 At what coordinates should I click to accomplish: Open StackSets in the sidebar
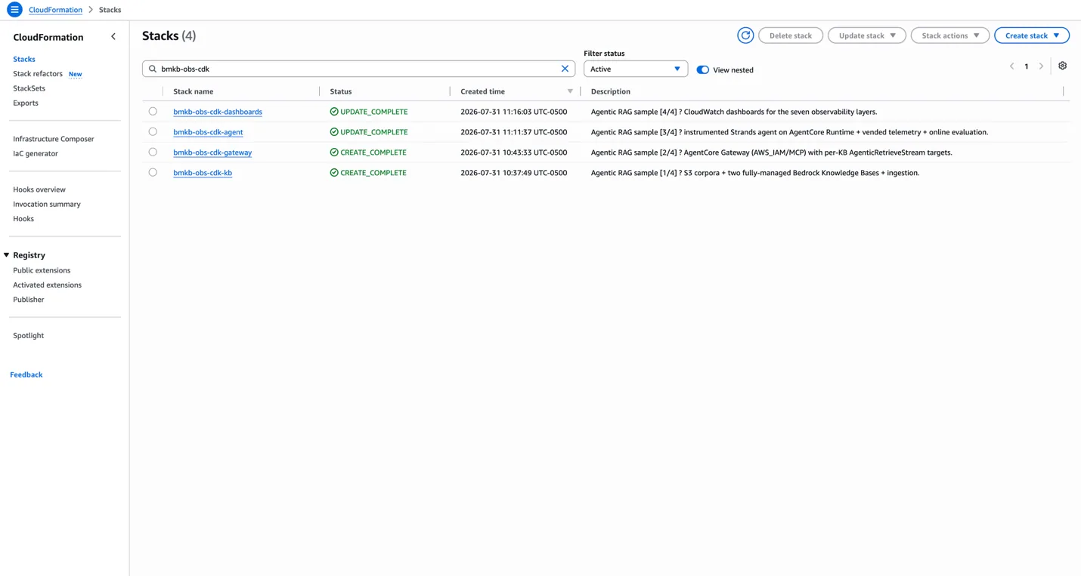coord(29,88)
